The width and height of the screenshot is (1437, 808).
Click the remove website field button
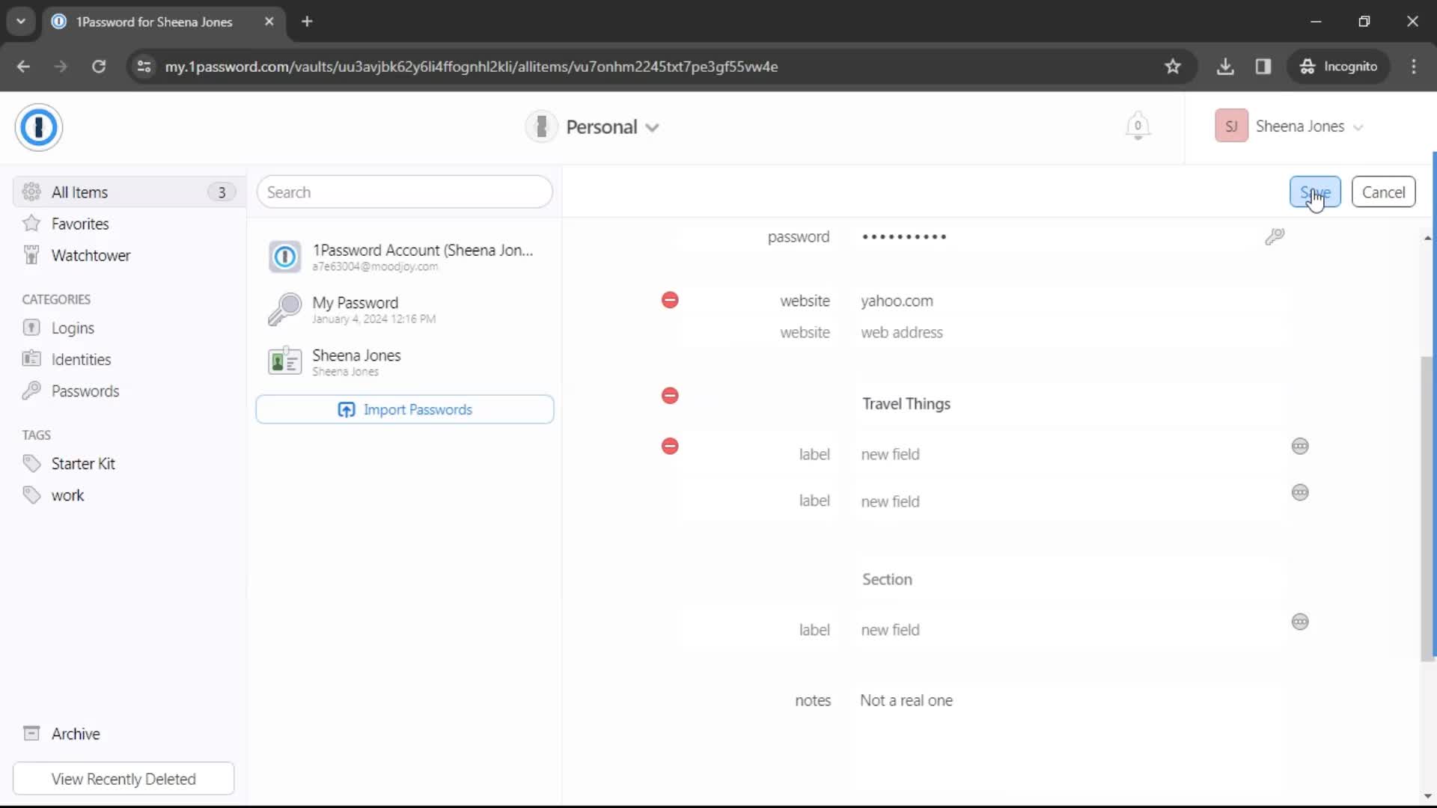(x=669, y=300)
